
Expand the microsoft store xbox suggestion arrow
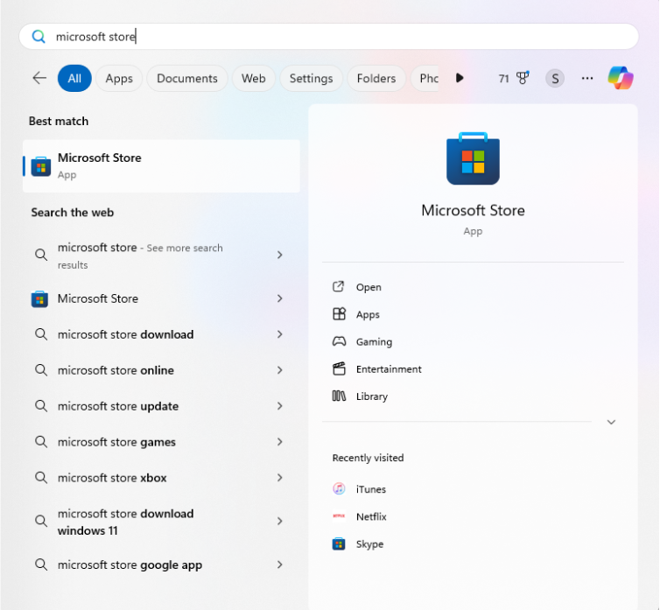point(280,478)
